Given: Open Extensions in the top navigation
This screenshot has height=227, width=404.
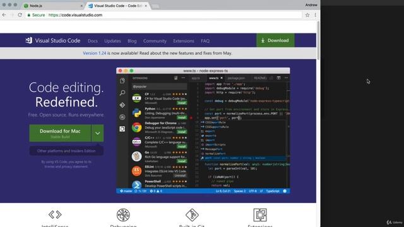Looking at the screenshot, I should pos(184,41).
